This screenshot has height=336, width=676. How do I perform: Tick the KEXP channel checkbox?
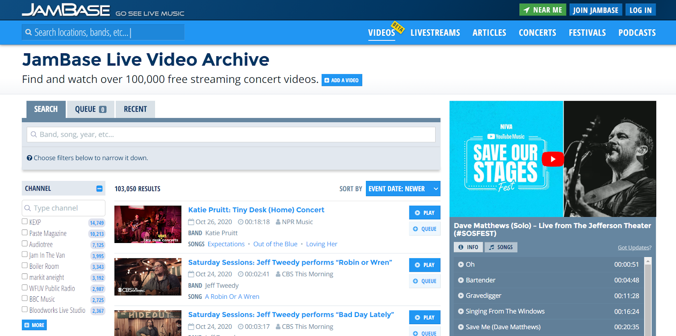[25, 221]
